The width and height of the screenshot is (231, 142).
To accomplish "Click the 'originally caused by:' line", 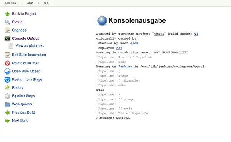I will pyautogui.click(x=117, y=39).
